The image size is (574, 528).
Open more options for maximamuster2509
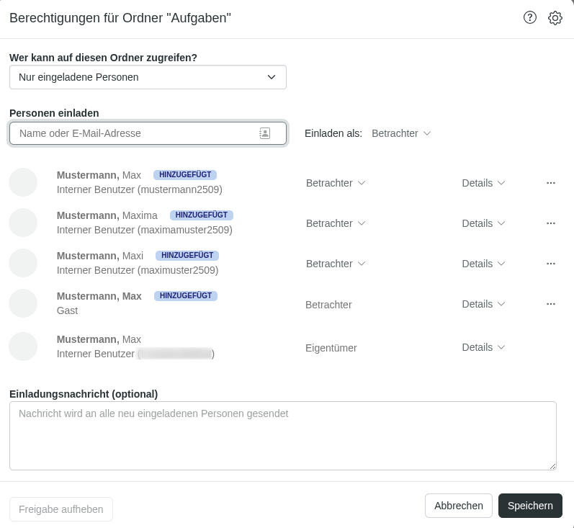coord(551,223)
